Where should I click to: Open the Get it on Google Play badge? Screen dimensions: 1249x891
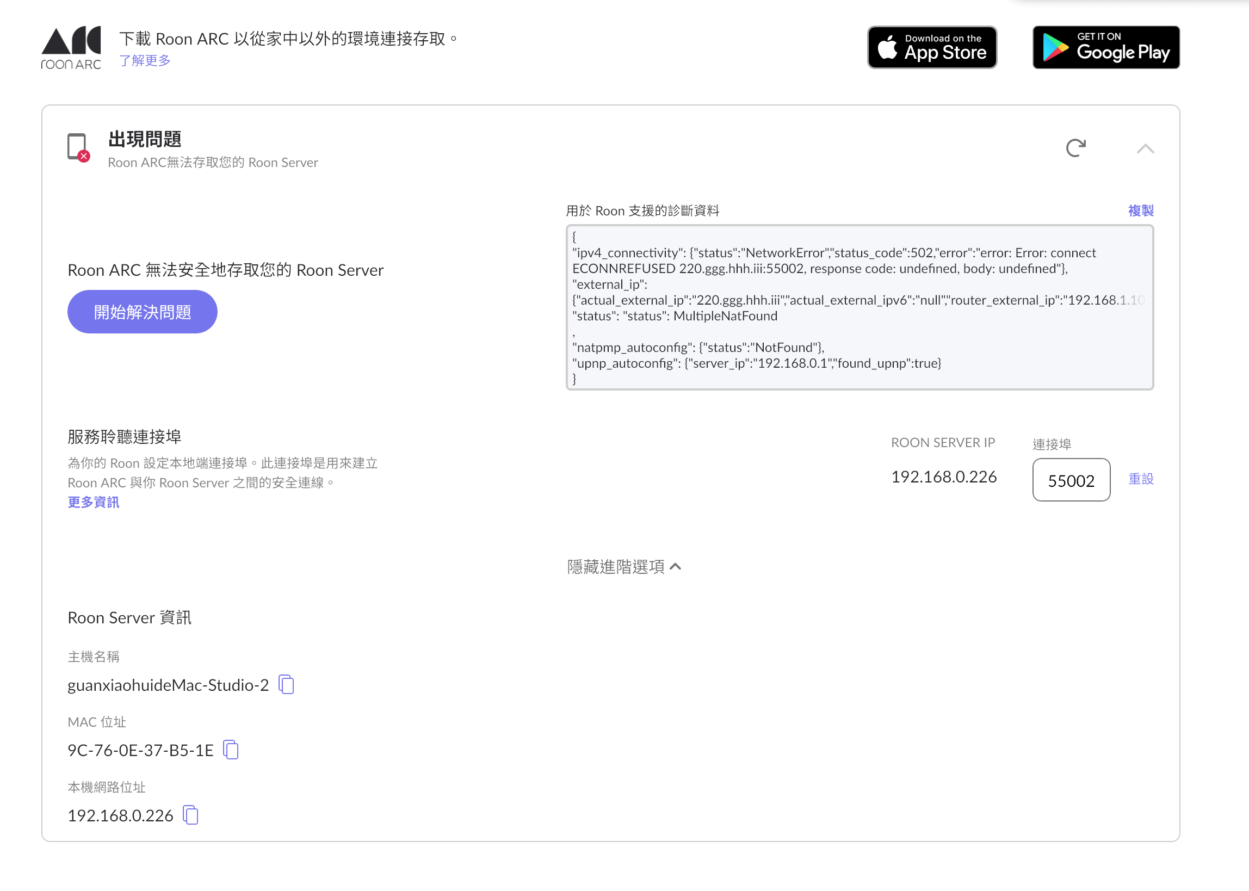(1106, 47)
